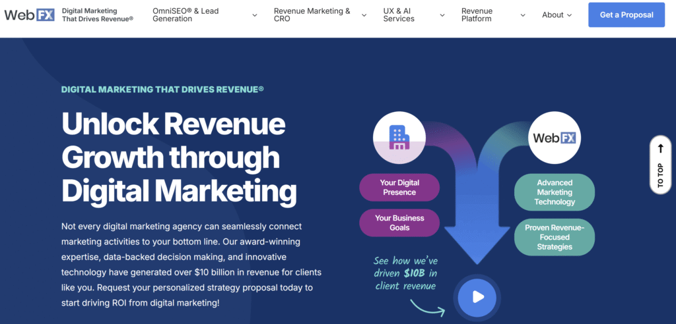Screen dimensions: 676x324
Task: Expand the About menu chevron
Action: 570,15
